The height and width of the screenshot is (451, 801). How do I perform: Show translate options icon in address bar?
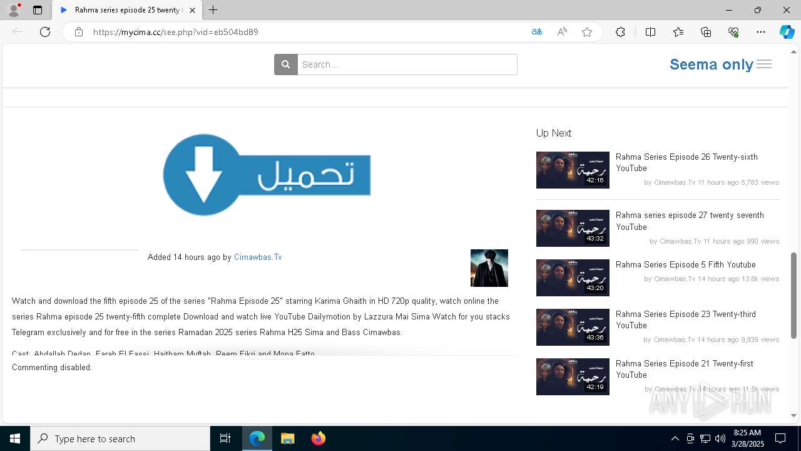point(537,32)
